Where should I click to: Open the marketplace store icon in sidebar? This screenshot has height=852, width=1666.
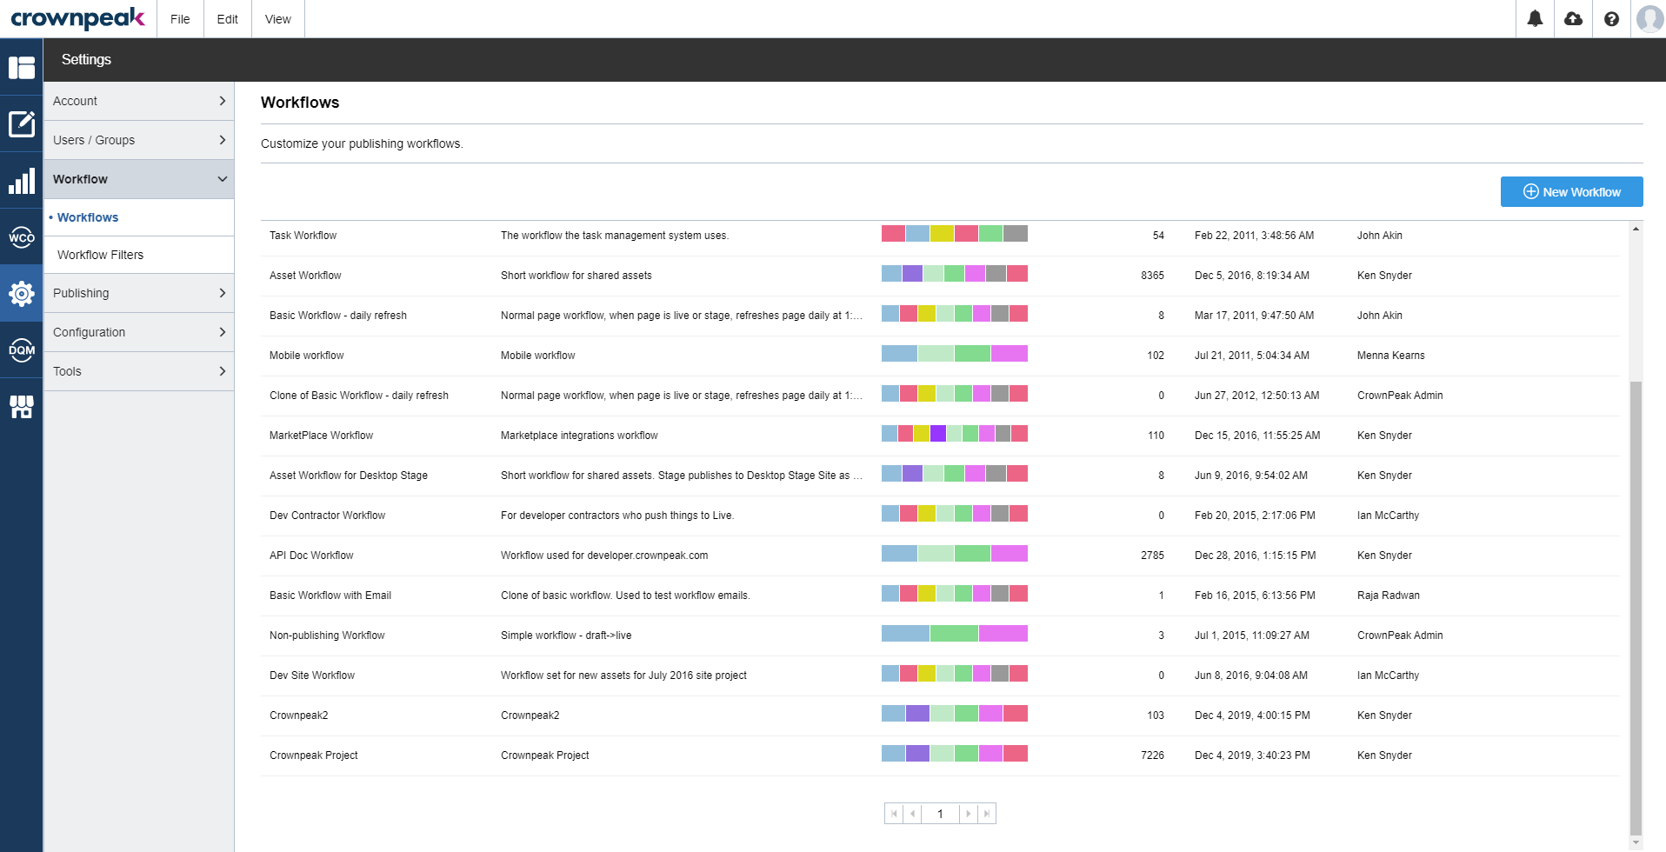22,406
